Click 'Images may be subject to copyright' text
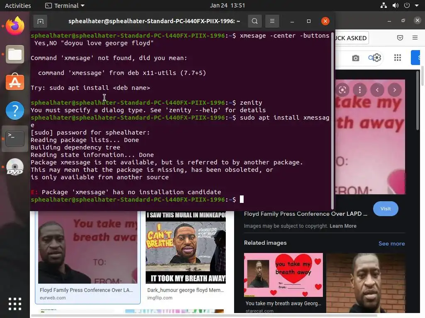Image resolution: width=425 pixels, height=318 pixels. tap(286, 226)
